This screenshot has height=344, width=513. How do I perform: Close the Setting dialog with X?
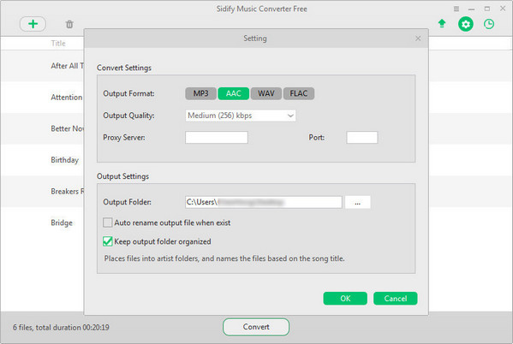coord(418,39)
